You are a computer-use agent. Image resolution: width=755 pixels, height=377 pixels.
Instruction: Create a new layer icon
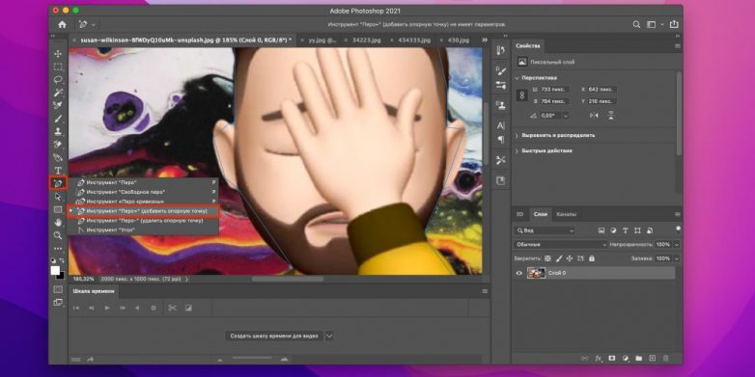tap(652, 359)
